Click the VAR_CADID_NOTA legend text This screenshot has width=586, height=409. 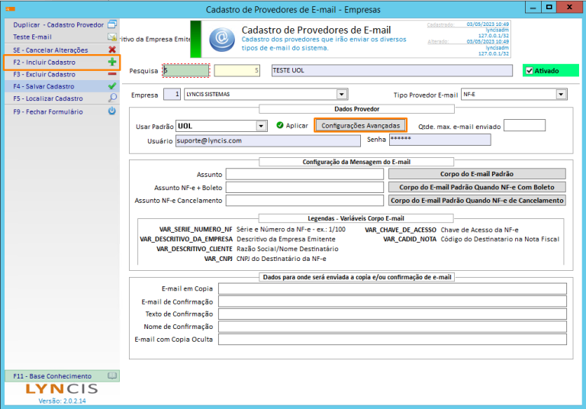[410, 240]
